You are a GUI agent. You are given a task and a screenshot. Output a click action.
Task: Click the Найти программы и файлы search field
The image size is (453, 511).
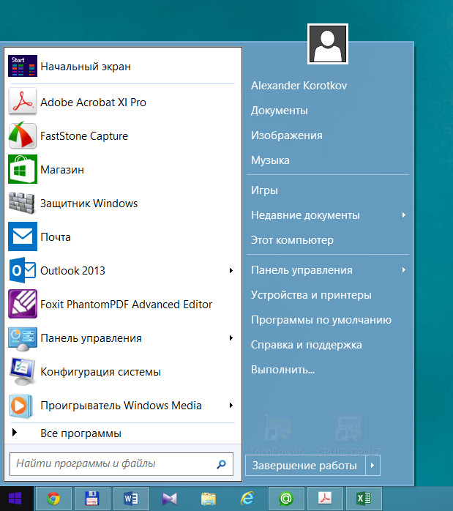(110, 463)
